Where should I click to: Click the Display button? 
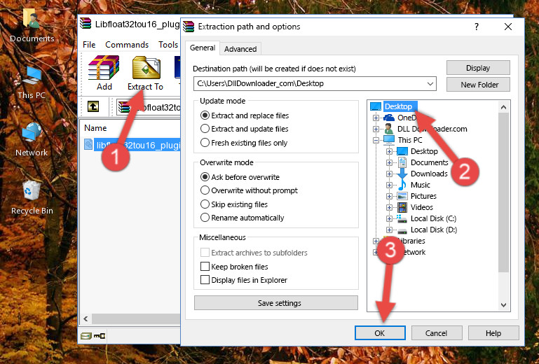[x=478, y=68]
